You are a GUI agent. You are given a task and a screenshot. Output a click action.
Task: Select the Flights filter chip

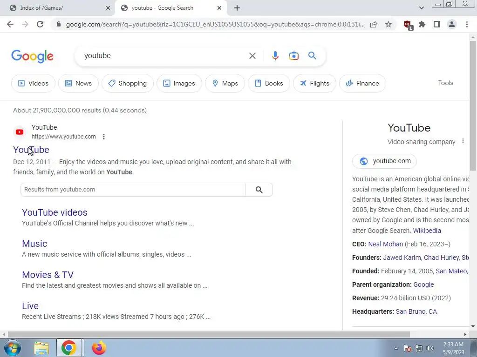point(314,83)
